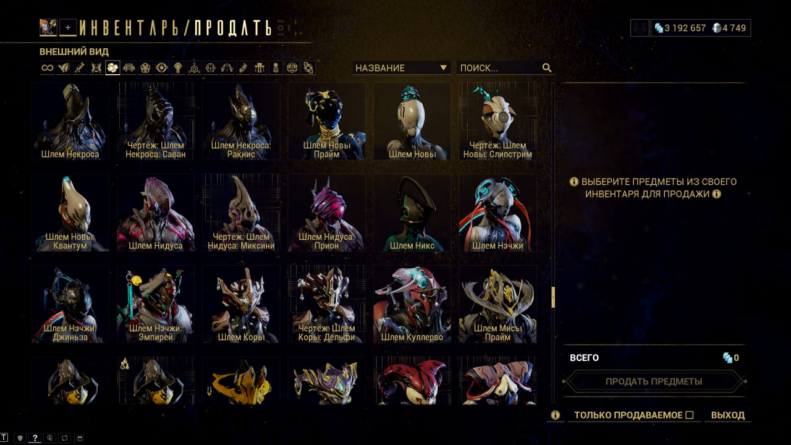Open the Название sorting dropdown
The height and width of the screenshot is (445, 791).
click(x=402, y=68)
